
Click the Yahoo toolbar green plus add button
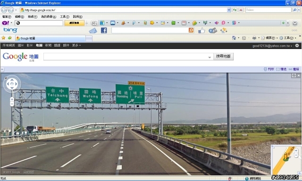(x=283, y=23)
